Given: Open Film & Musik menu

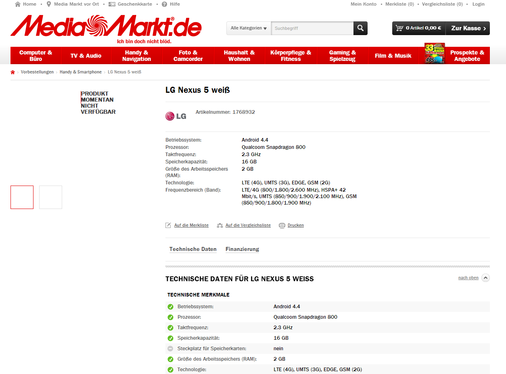Looking at the screenshot, I should (393, 56).
